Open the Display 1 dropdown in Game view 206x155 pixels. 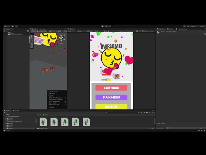click(x=81, y=31)
